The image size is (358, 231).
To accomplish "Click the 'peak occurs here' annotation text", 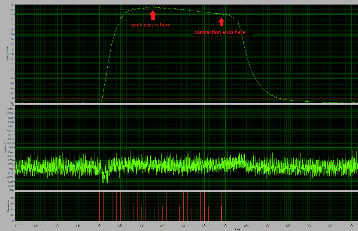I will click(151, 25).
